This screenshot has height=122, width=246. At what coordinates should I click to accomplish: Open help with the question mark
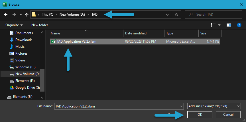click(239, 25)
